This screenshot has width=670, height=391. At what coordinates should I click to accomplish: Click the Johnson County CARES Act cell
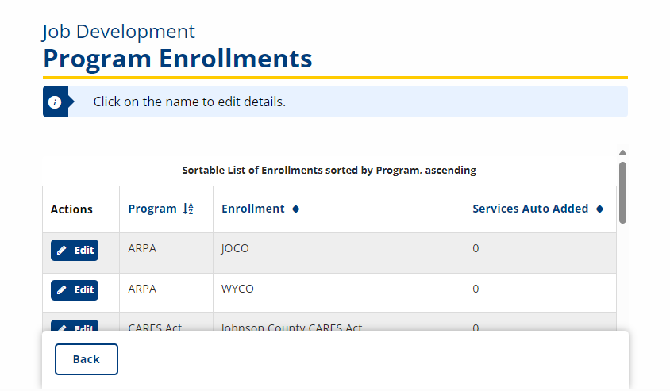pos(291,327)
